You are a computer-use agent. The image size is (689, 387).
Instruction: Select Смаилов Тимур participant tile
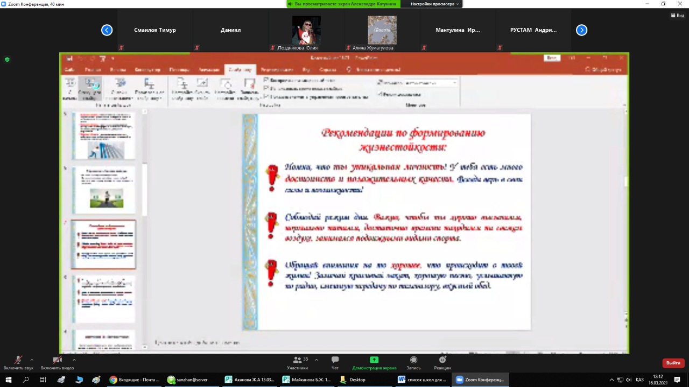coord(155,31)
